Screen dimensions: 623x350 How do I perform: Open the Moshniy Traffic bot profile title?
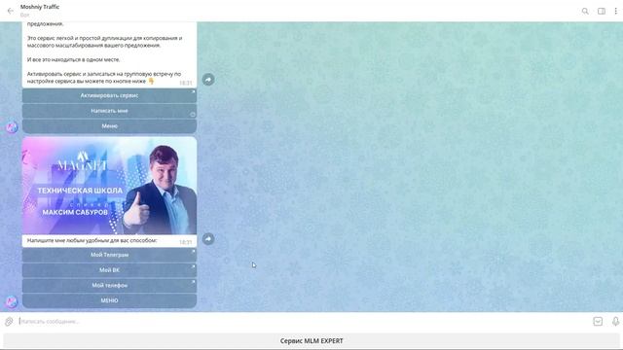coord(40,7)
